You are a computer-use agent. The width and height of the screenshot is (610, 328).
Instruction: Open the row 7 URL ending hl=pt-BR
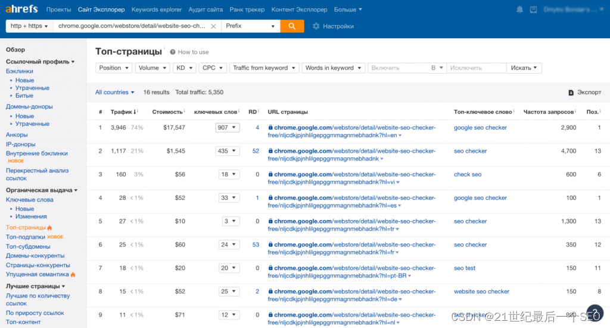[351, 272]
